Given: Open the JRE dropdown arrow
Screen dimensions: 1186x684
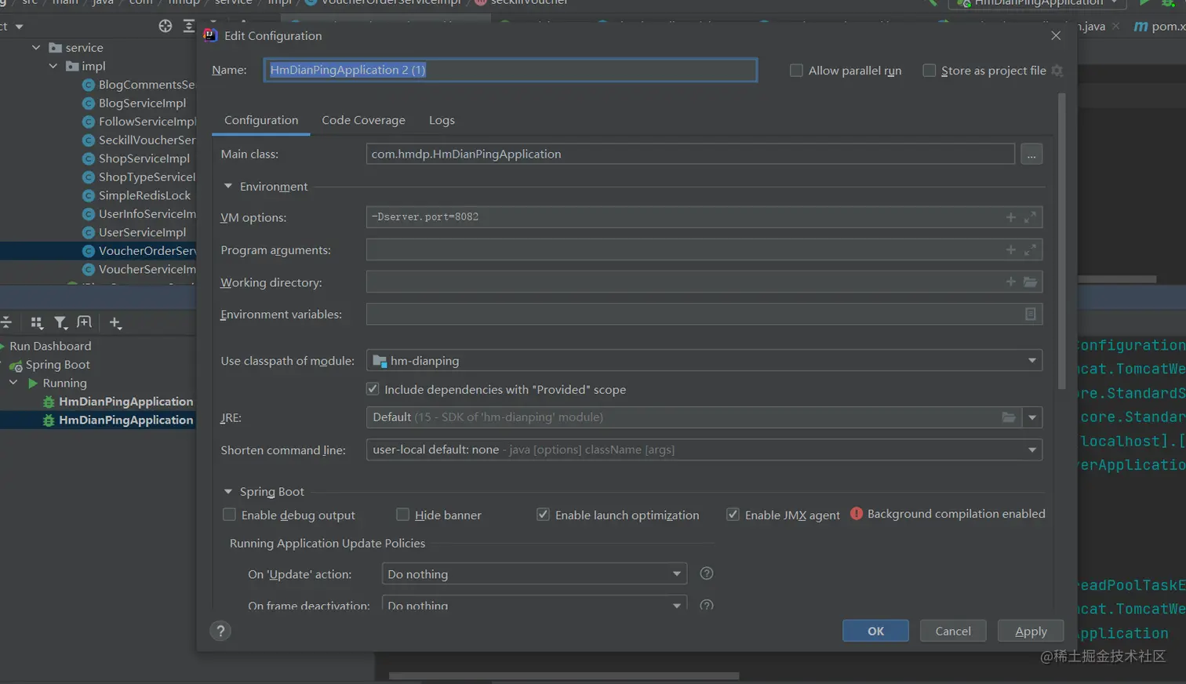Looking at the screenshot, I should click(1032, 417).
